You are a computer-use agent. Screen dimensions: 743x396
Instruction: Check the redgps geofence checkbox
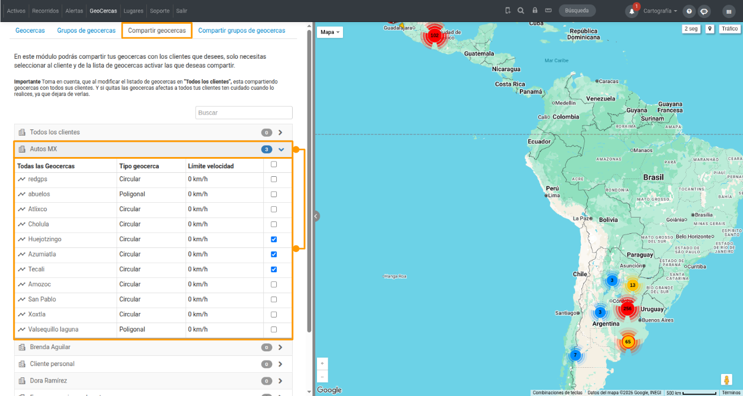click(x=274, y=179)
